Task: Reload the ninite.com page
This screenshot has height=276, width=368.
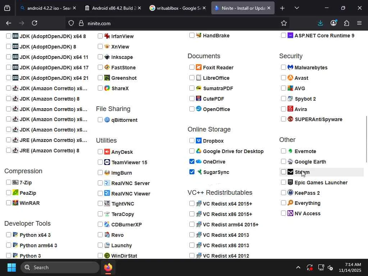Action: point(34,23)
